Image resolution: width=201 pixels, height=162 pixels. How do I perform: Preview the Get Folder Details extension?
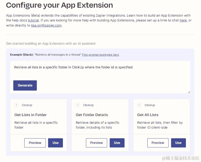click(x=96, y=143)
